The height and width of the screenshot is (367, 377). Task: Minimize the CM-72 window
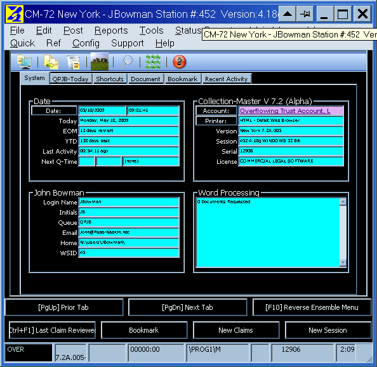pos(324,14)
